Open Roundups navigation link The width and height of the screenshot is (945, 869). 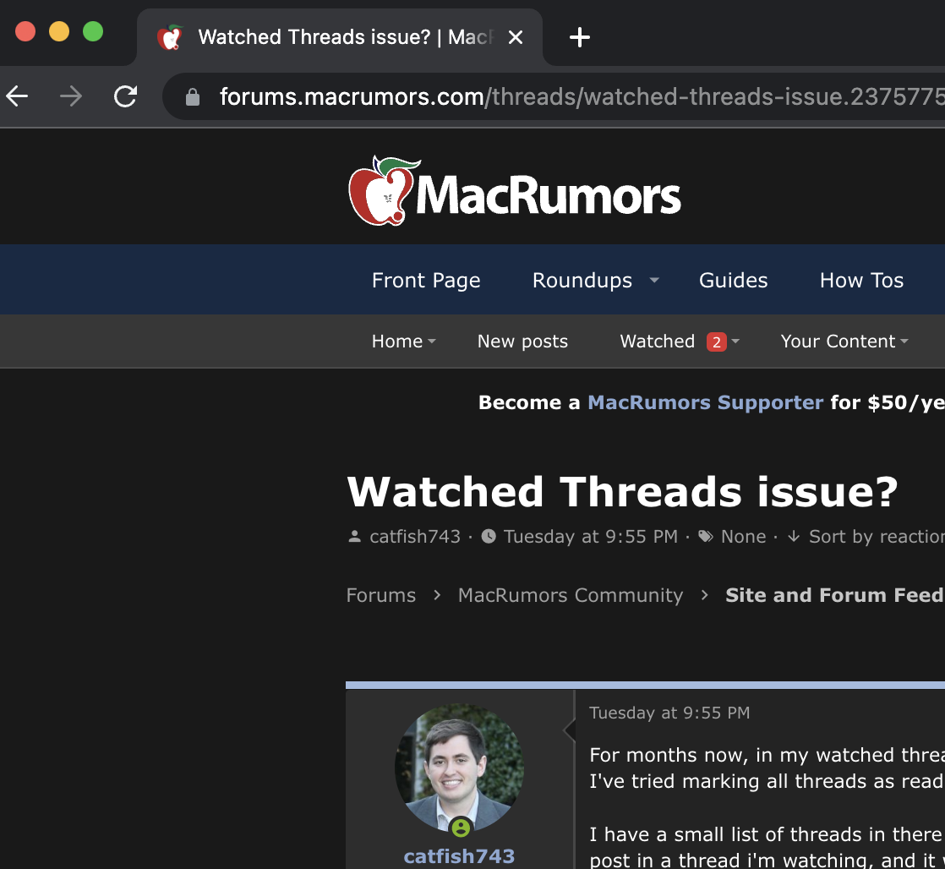coord(582,280)
